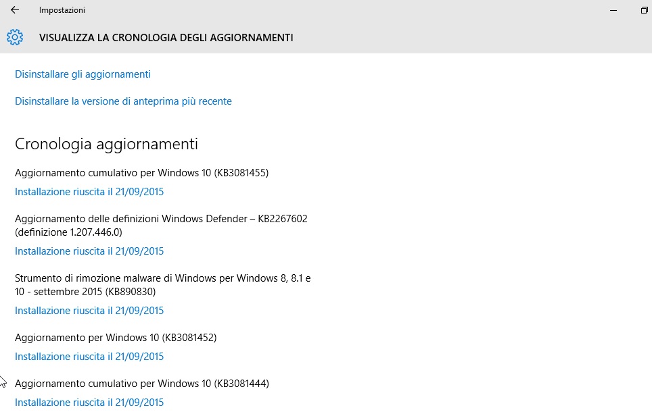This screenshot has width=652, height=412.
Task: Click the Impostazioni window title
Action: 62,10
